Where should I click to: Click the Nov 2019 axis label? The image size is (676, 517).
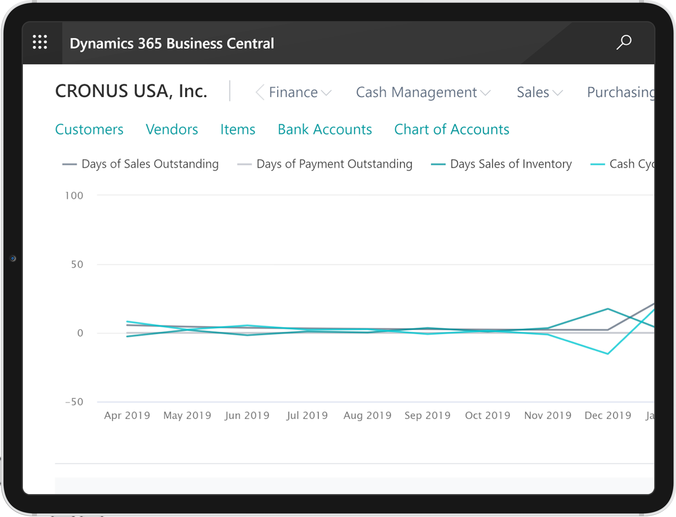(548, 415)
